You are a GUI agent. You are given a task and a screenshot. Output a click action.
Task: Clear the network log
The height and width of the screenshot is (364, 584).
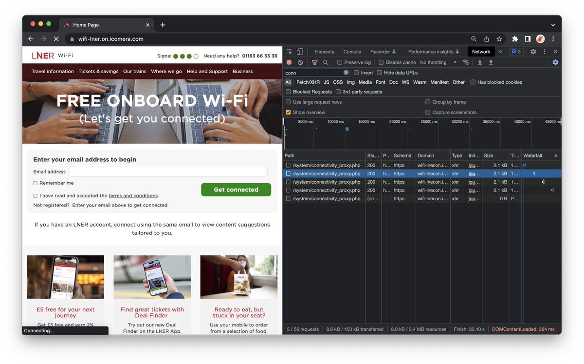pos(300,62)
